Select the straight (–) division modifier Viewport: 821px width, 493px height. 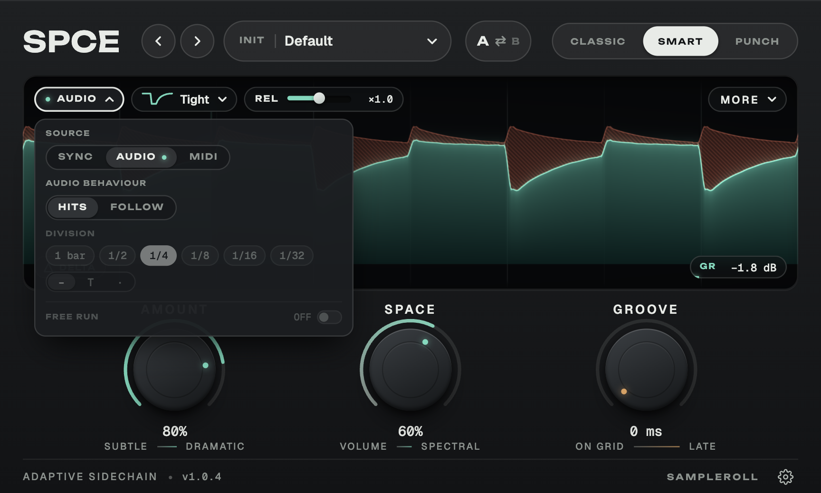pyautogui.click(x=61, y=282)
